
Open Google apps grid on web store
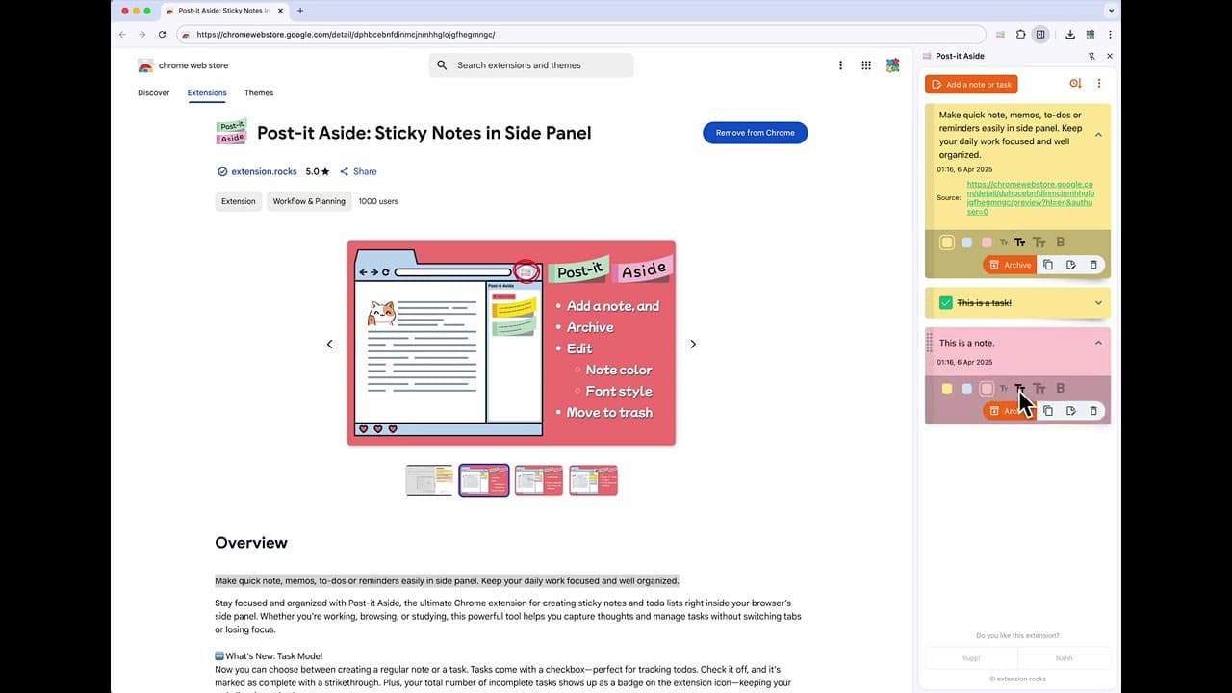pos(866,65)
